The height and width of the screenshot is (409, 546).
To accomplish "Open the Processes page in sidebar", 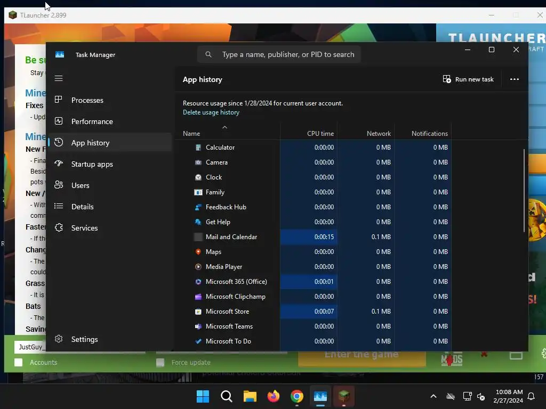I will [110, 100].
